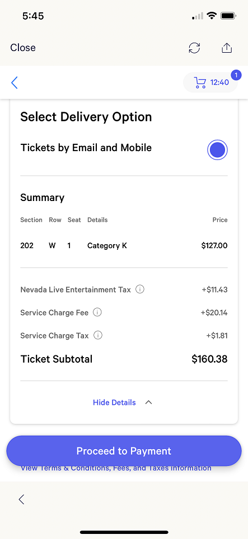Screen dimensions: 248x539
Task: Open the cart with timer 12:40
Action: 210,83
